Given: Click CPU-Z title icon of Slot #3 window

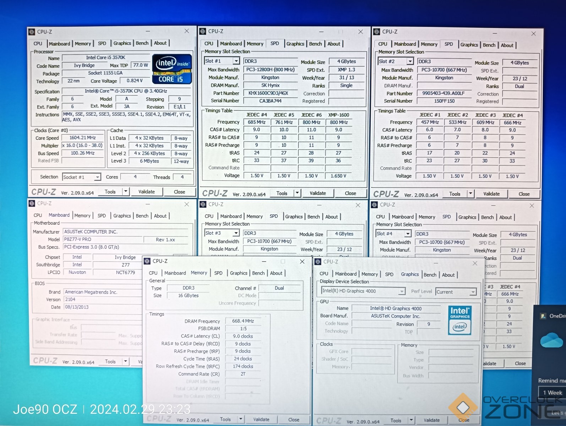Looking at the screenshot, I should coord(203,204).
